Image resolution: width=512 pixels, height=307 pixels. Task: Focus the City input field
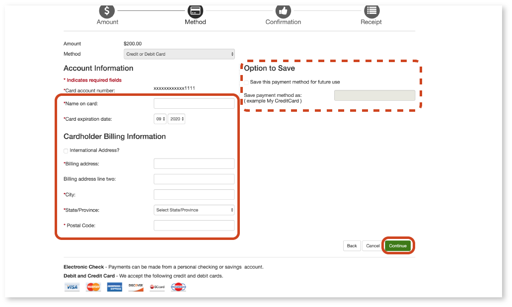194,194
